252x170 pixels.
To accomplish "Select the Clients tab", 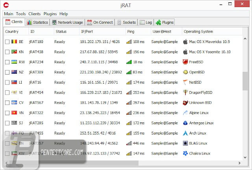I will pyautogui.click(x=14, y=22).
